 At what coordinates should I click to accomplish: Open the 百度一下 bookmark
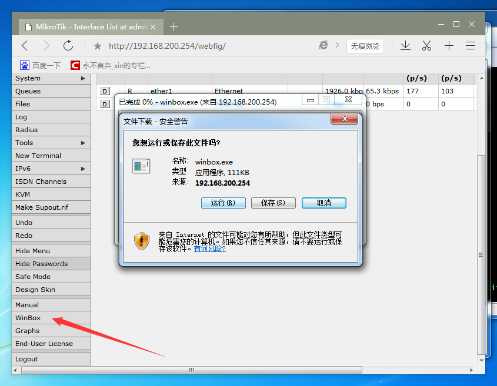click(40, 66)
